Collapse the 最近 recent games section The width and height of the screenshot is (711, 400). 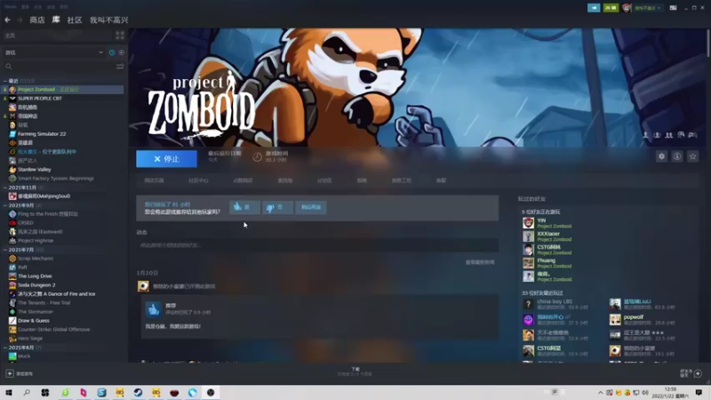click(x=5, y=81)
